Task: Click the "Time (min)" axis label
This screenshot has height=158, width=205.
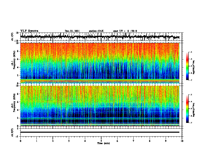Action: [x=104, y=143]
